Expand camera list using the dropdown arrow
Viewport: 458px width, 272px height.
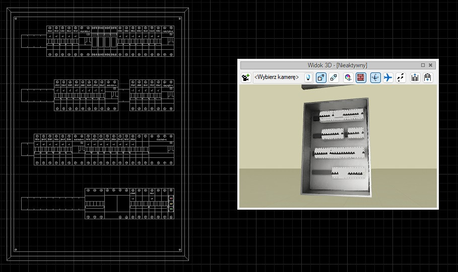(308, 77)
